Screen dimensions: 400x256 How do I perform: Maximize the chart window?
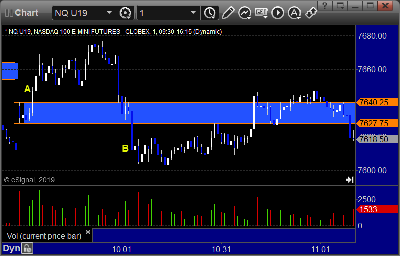coord(370,5)
